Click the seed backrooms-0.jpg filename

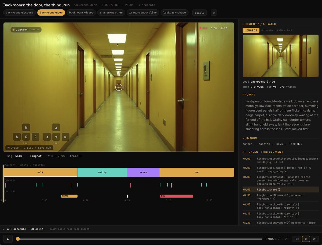point(263,82)
